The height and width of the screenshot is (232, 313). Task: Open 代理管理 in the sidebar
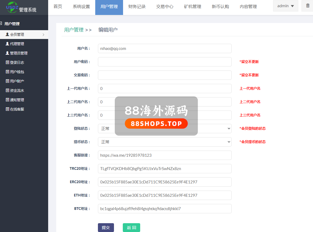coord(17,44)
